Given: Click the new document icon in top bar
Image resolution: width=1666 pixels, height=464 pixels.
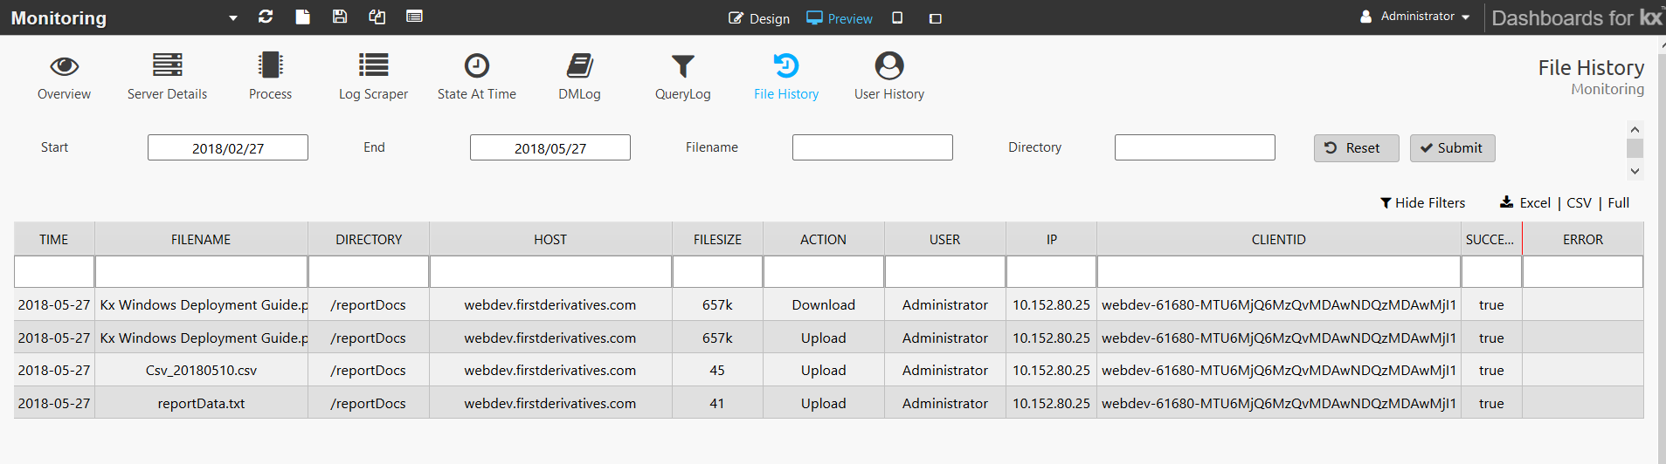Looking at the screenshot, I should pos(302,17).
